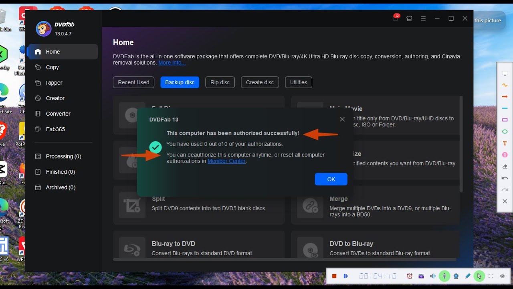
Task: Confirm dialog with OK button
Action: tap(331, 179)
